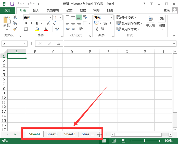Increase font size with large A icon

(x=48, y=23)
